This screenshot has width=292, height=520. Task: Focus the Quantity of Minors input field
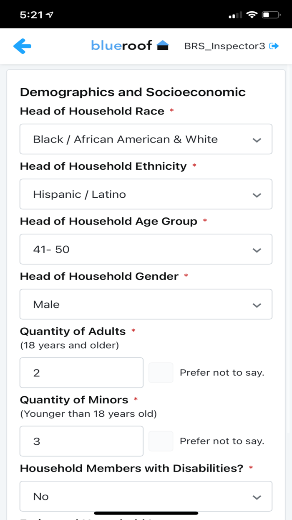(x=81, y=441)
